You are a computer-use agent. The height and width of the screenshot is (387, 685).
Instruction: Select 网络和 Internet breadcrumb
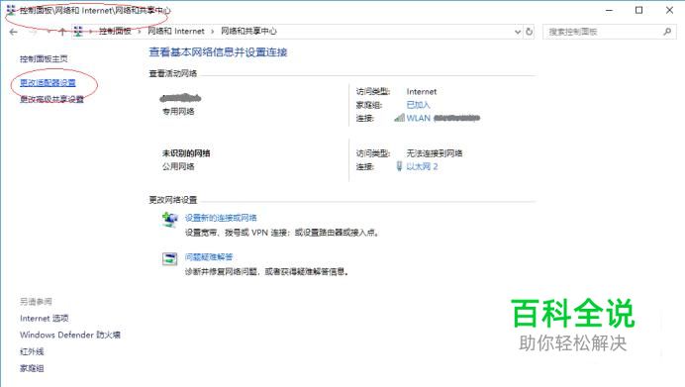(176, 31)
